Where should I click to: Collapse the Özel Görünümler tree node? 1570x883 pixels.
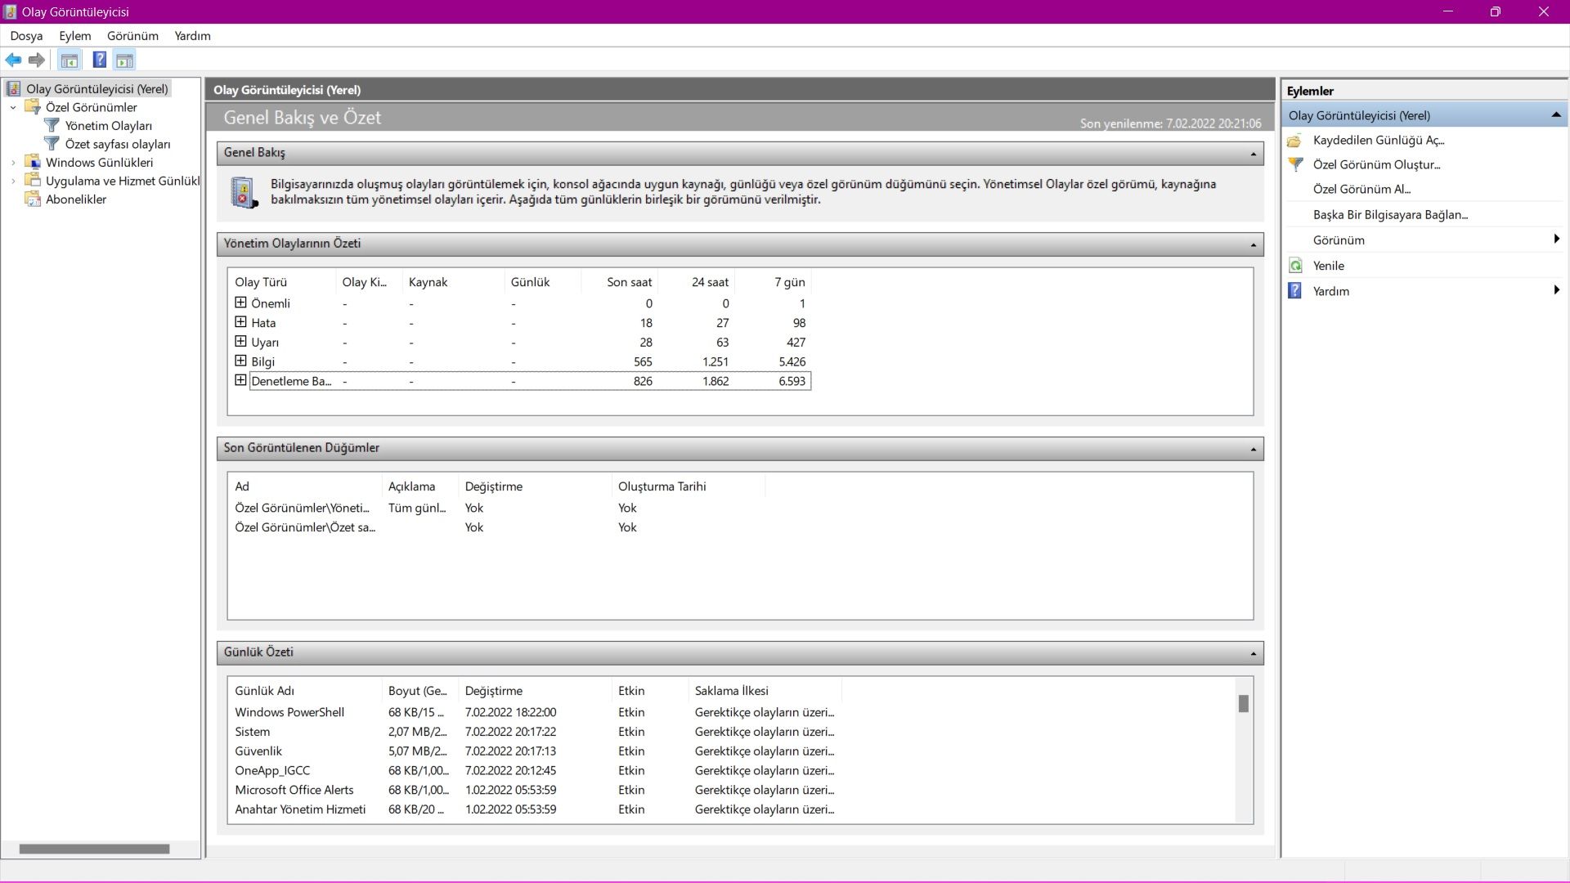click(x=13, y=107)
